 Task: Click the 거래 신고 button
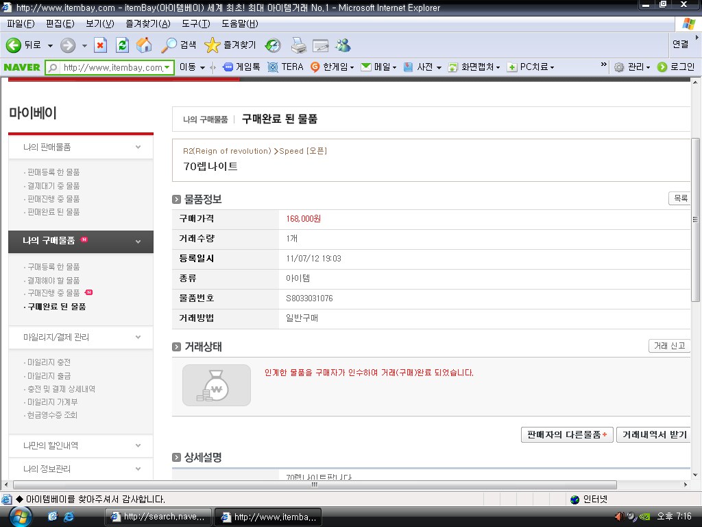(x=668, y=346)
